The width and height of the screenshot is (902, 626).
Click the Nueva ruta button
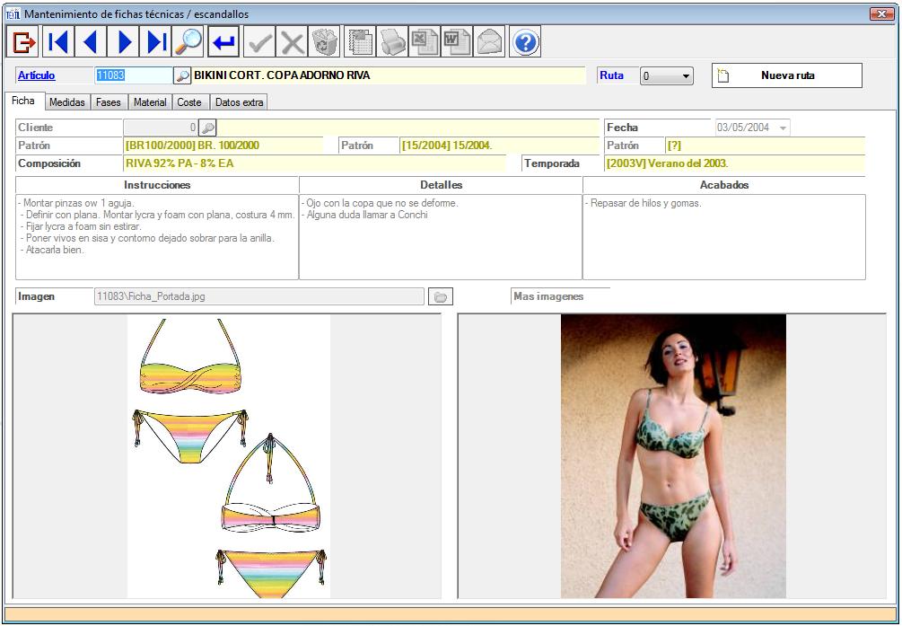tap(786, 75)
